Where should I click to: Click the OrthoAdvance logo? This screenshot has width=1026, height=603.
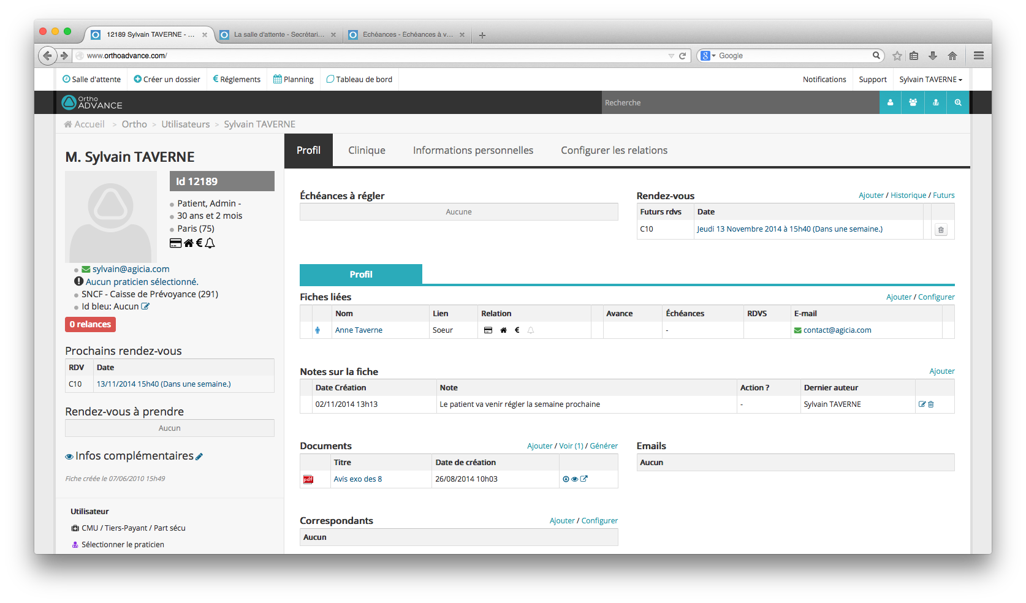click(x=92, y=102)
